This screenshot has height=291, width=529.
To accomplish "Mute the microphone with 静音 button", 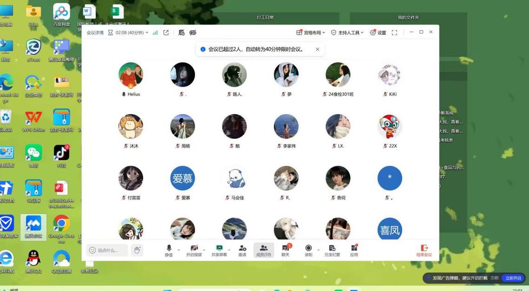I will pyautogui.click(x=169, y=251).
